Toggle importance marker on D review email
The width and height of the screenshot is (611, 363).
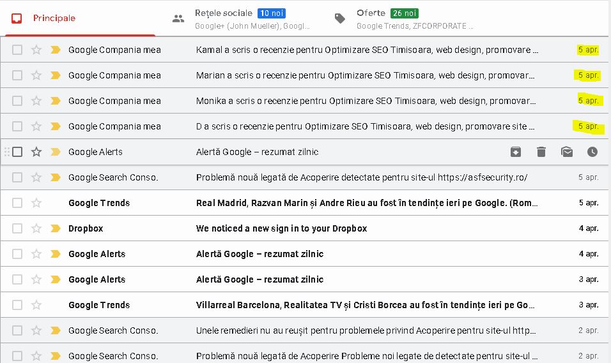(x=56, y=126)
